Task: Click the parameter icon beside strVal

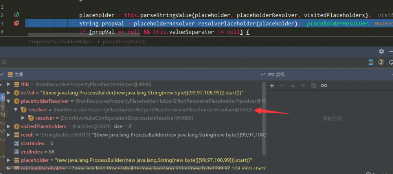Action: (x=17, y=93)
